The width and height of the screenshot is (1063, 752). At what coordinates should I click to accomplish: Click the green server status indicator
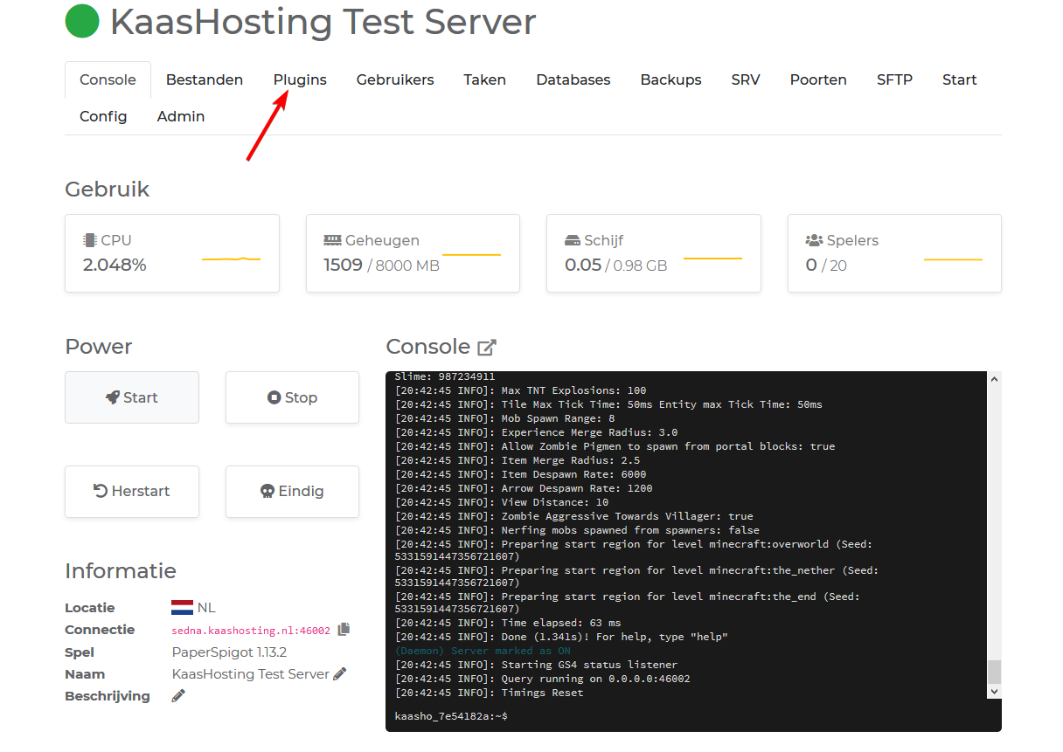[x=82, y=22]
